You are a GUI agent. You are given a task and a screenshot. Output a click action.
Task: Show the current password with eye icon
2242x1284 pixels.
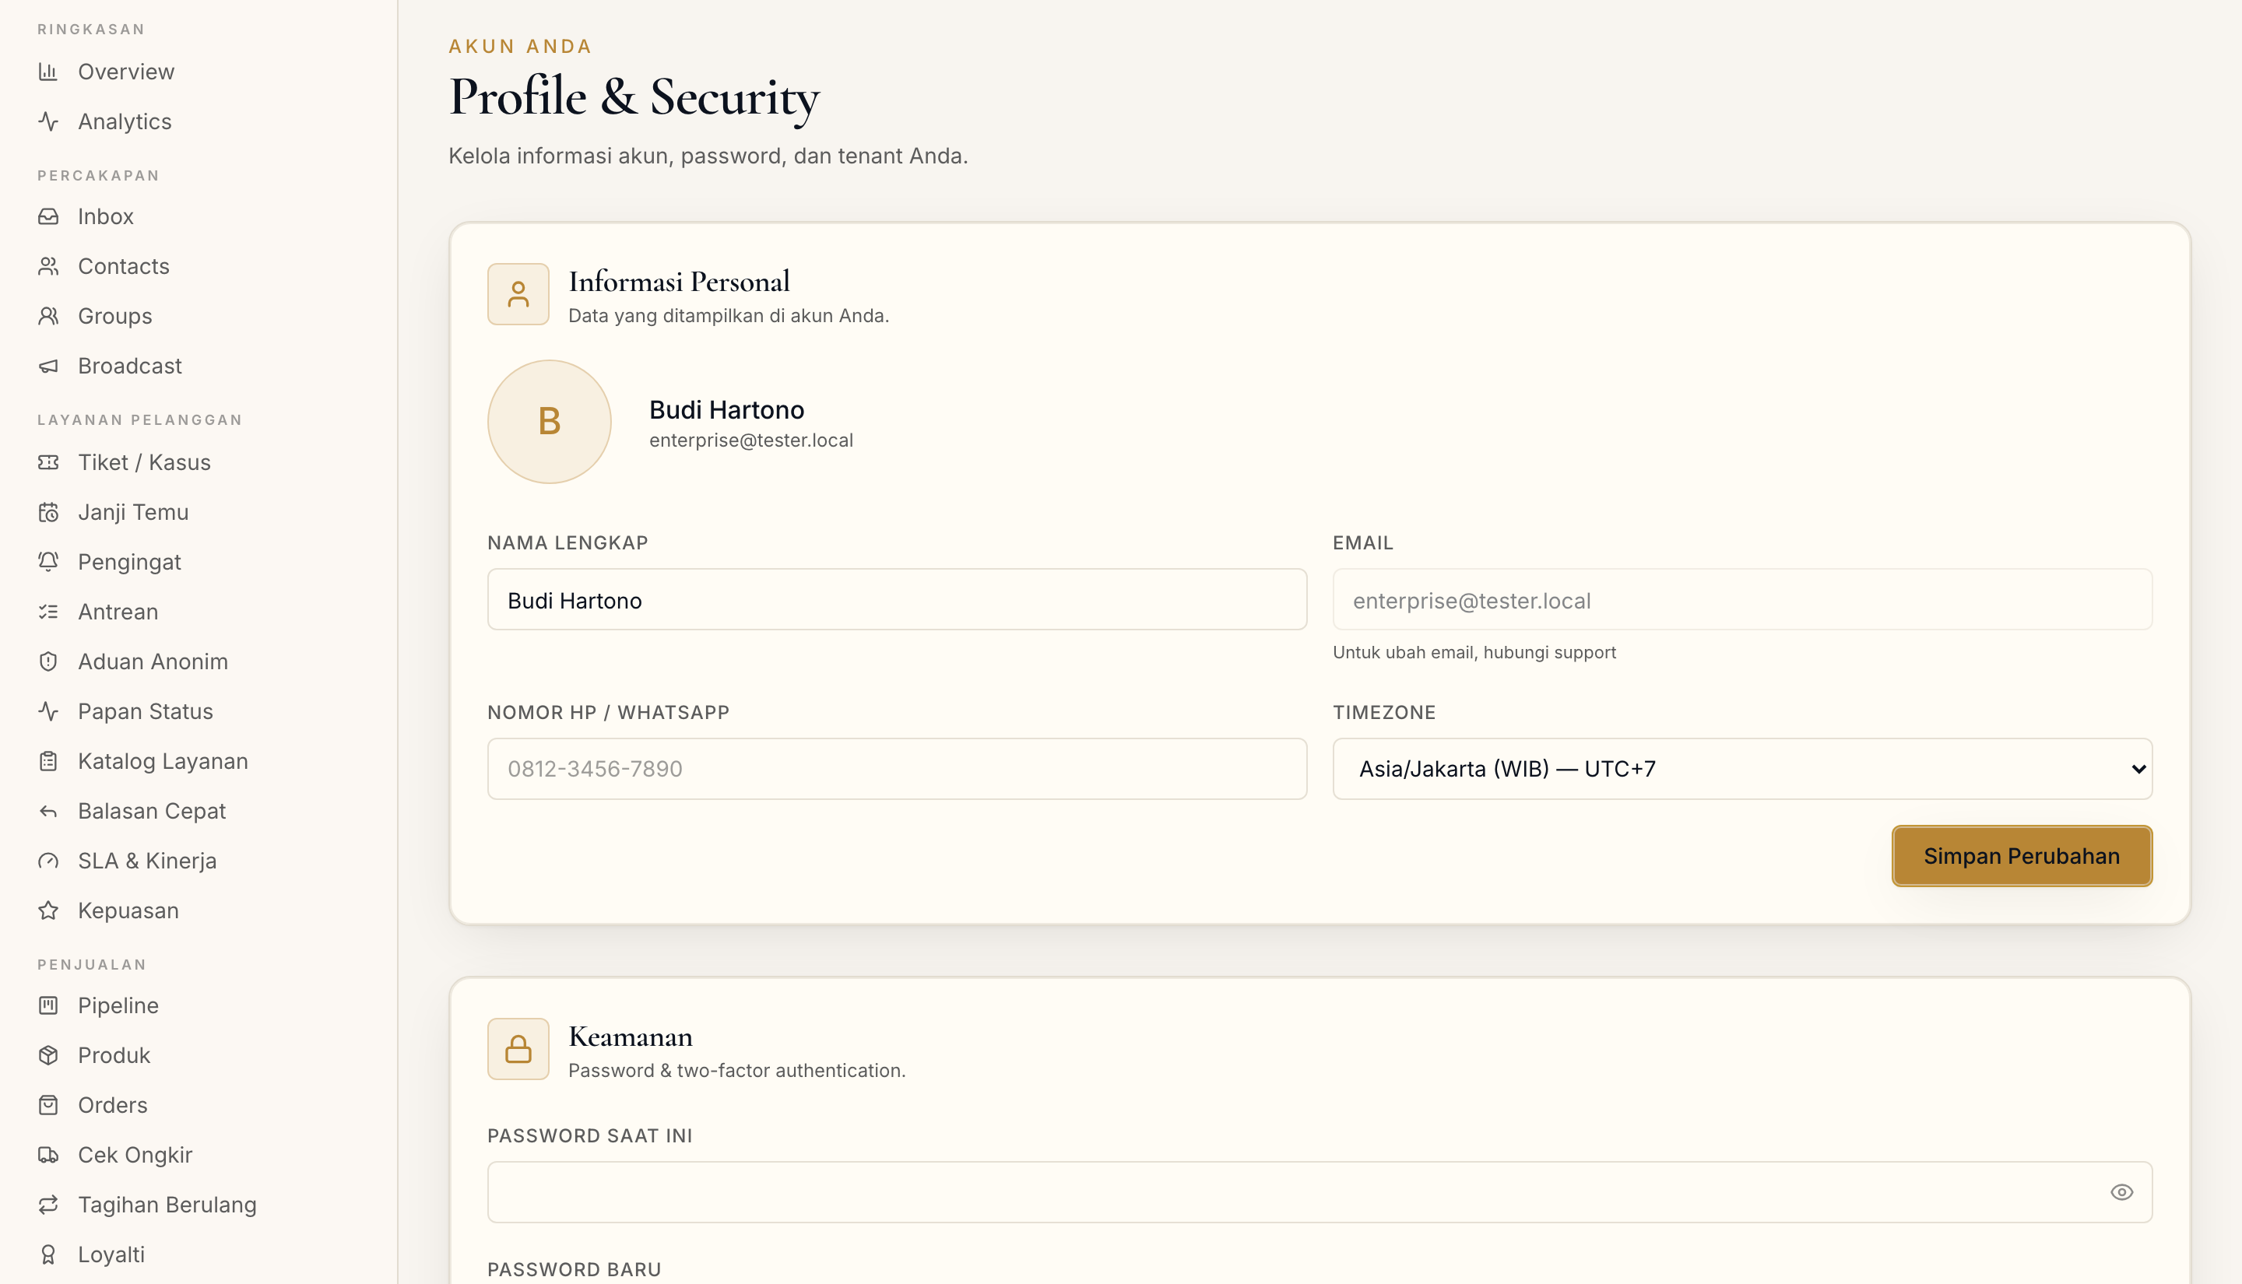2122,1192
